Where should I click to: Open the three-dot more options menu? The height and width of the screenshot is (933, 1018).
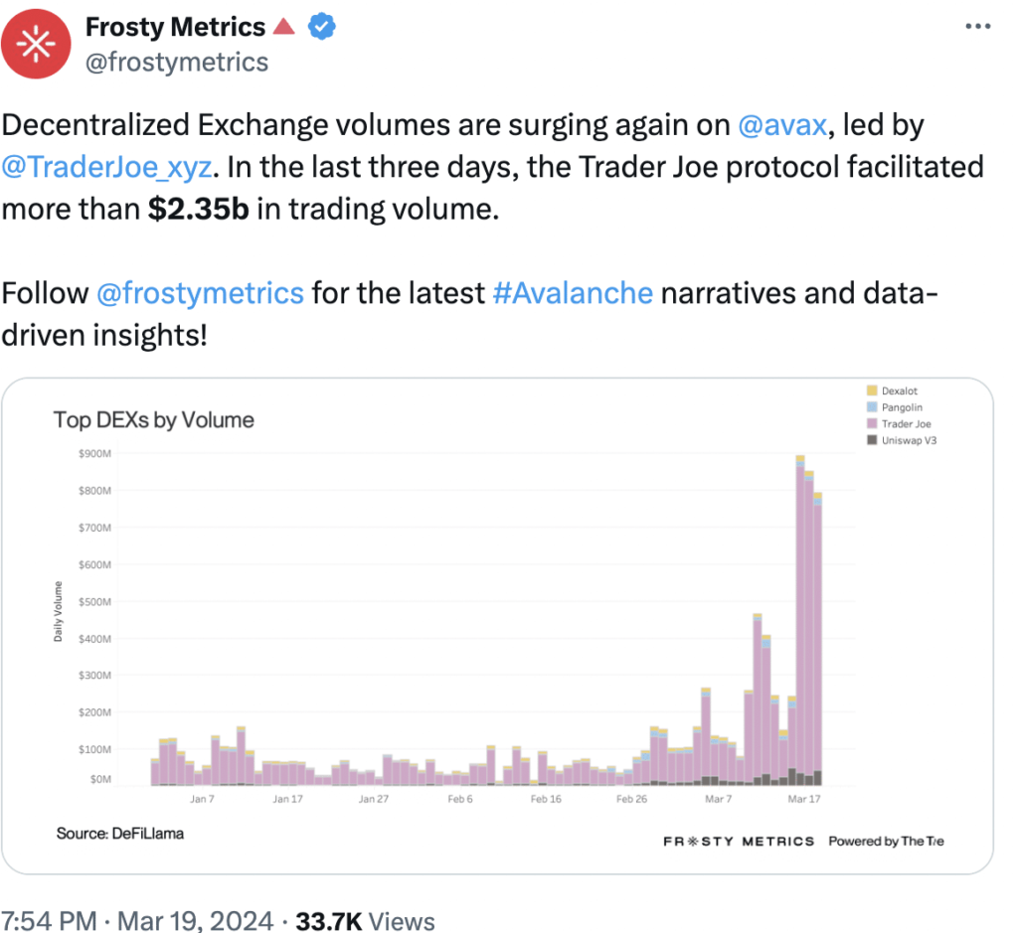coord(979,28)
